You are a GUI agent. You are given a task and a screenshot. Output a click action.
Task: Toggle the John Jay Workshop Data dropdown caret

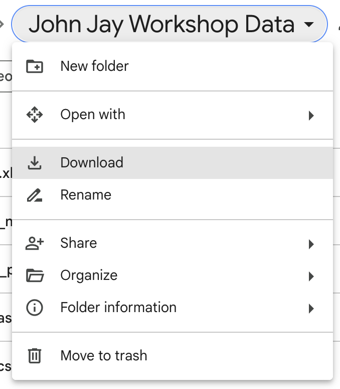pos(309,24)
